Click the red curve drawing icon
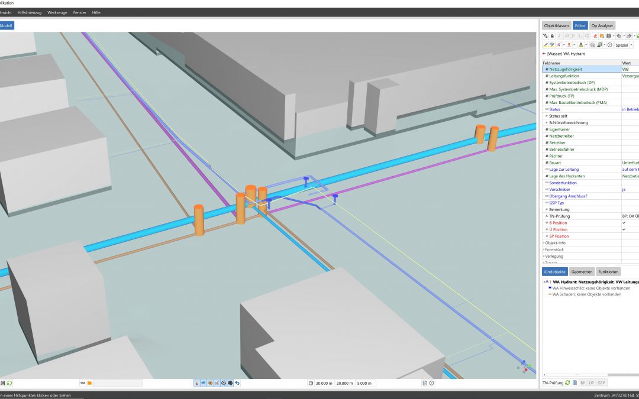639x399 pixels. pyautogui.click(x=559, y=45)
